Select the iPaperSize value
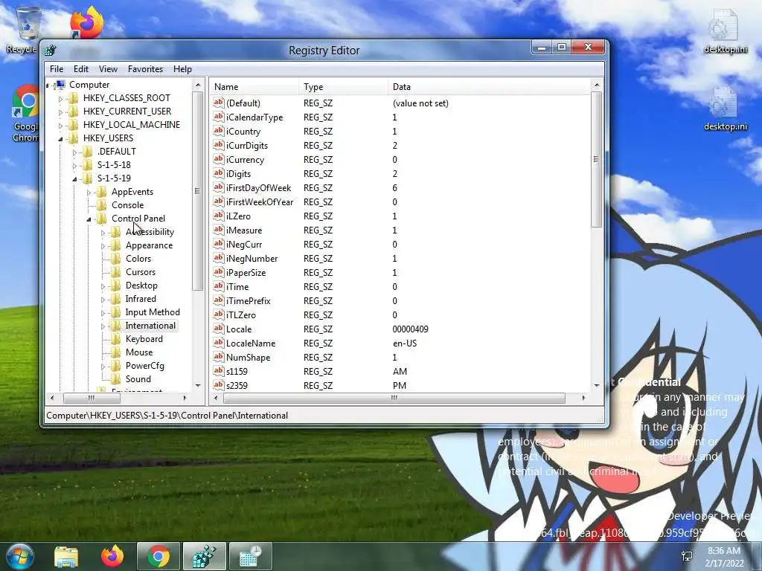 [x=246, y=272]
